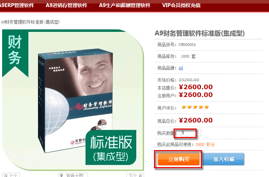Click the first rating star
Viewport: 269px width, 177px height.
[184, 107]
